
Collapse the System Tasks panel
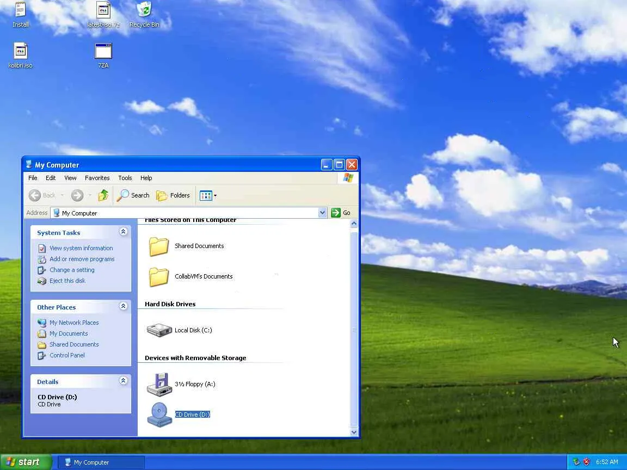point(123,232)
